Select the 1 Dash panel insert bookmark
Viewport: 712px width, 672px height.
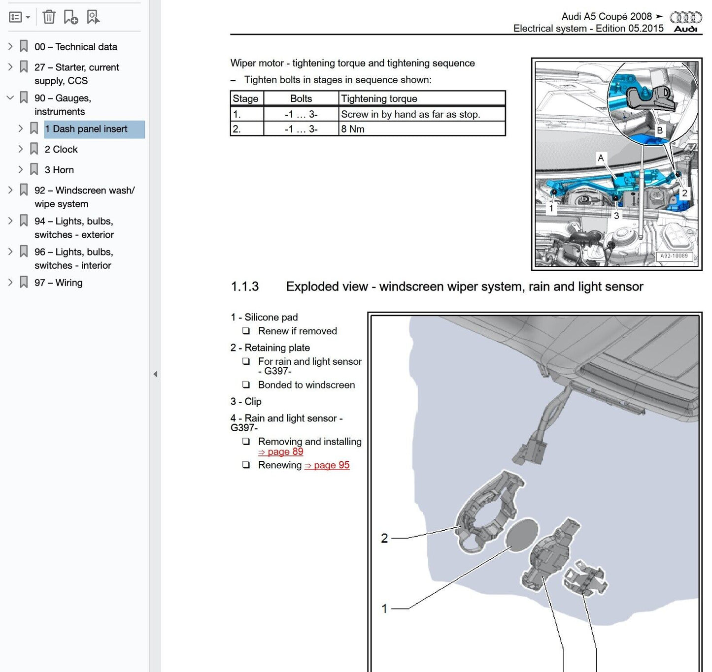click(x=86, y=129)
